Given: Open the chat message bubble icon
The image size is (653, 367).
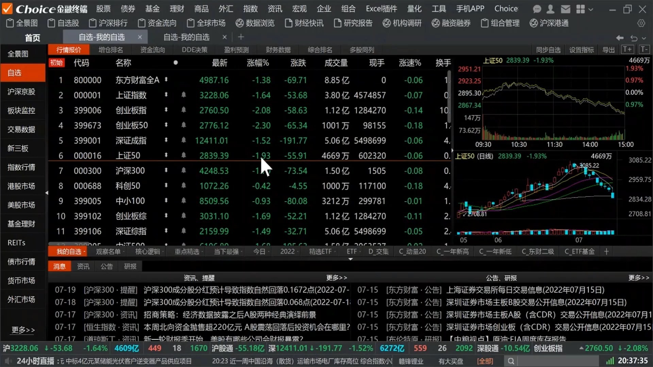Looking at the screenshot, I should (x=537, y=9).
